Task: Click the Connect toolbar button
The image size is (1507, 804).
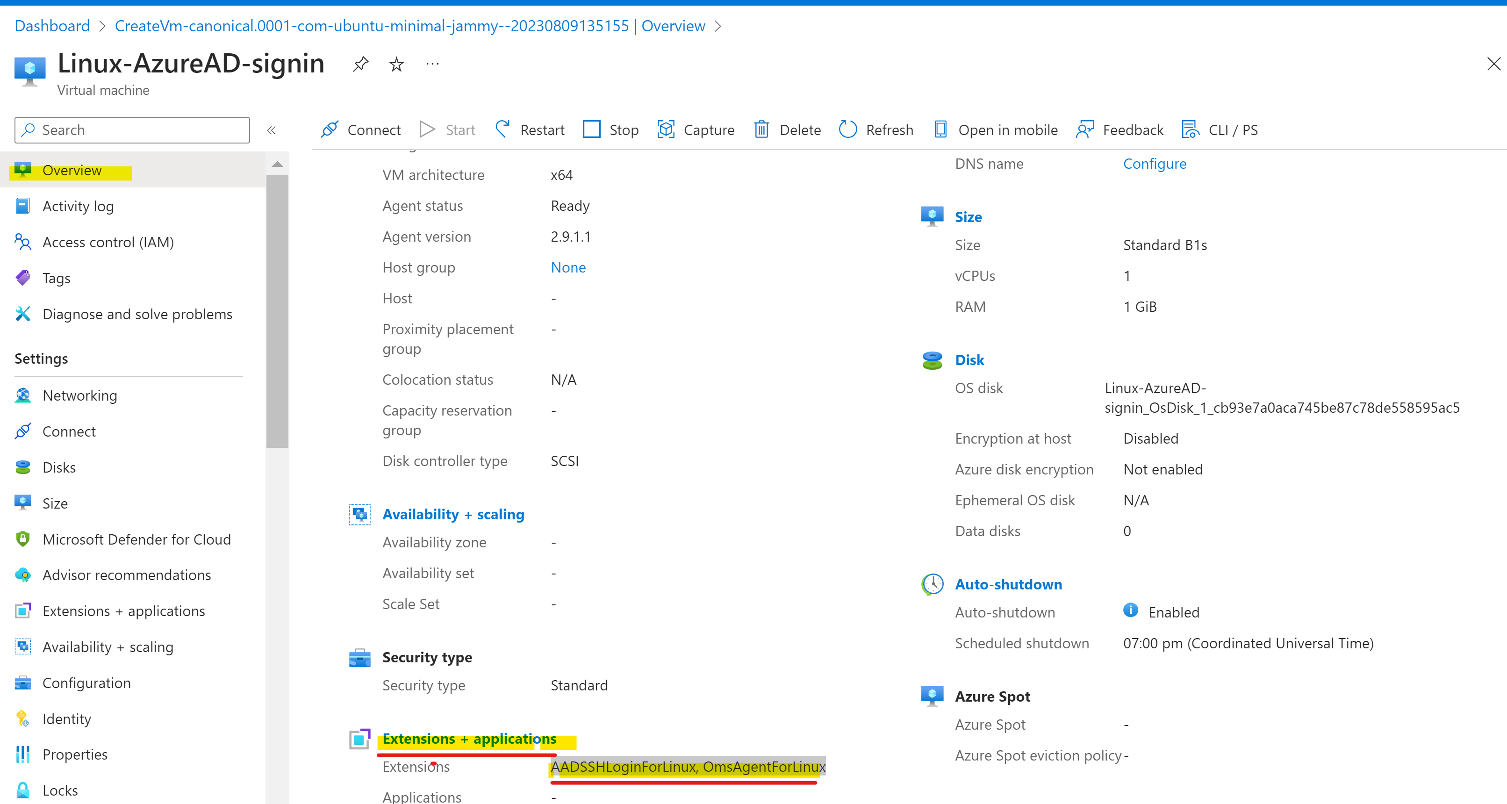Action: [361, 129]
